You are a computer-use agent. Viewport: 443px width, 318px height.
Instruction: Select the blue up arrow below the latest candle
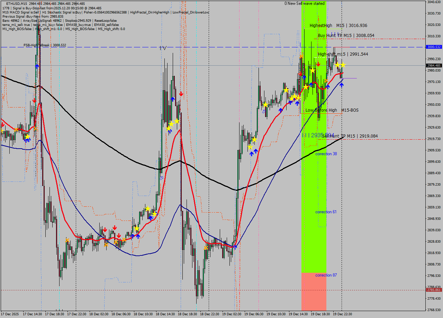pyautogui.click(x=341, y=84)
